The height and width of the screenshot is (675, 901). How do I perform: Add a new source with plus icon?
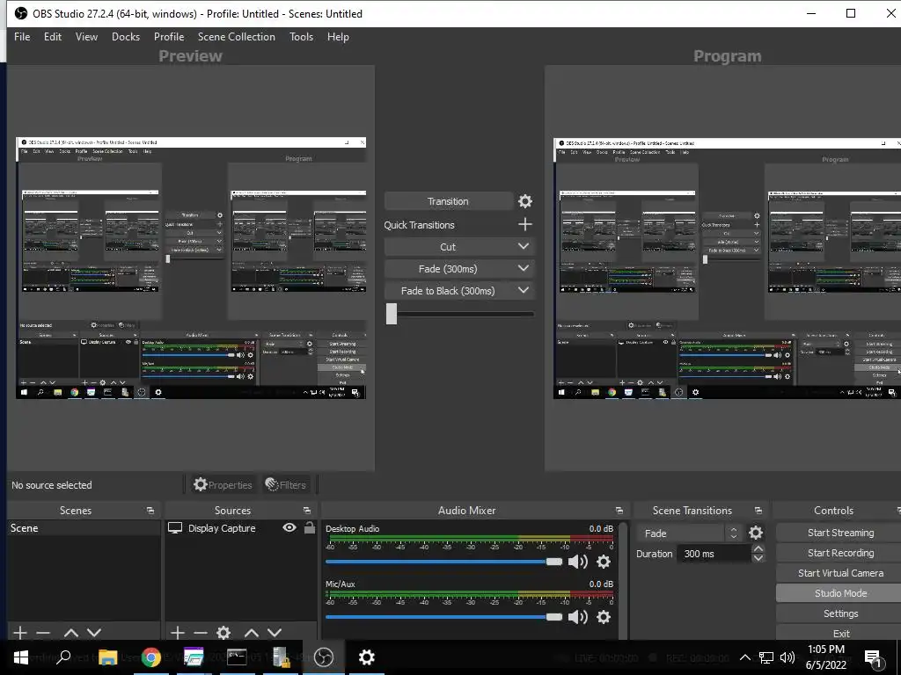tap(178, 633)
